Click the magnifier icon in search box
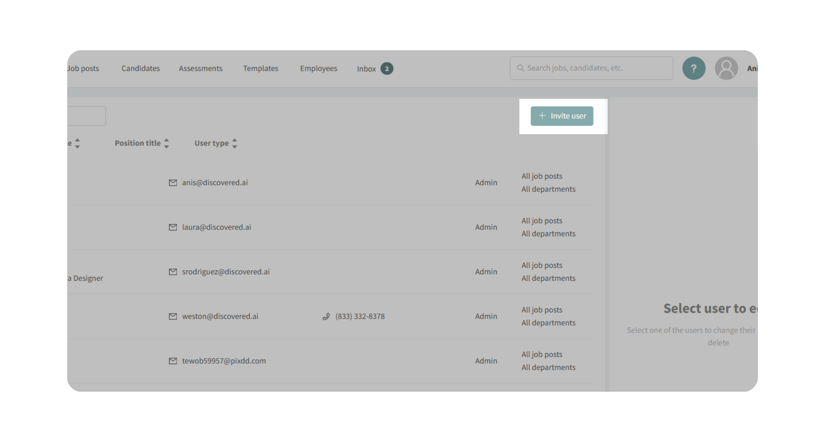 point(520,68)
